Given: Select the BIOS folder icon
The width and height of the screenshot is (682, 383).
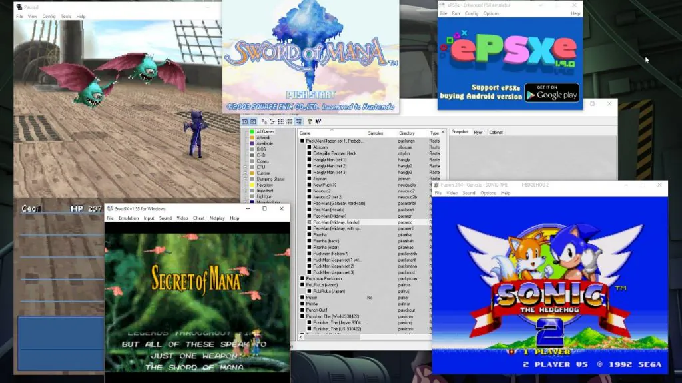Looking at the screenshot, I should (x=252, y=149).
